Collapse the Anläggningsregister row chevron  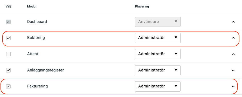(x=233, y=70)
